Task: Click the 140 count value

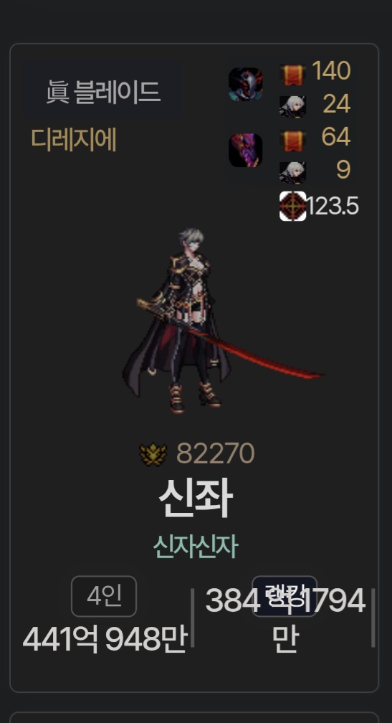Action: click(331, 71)
